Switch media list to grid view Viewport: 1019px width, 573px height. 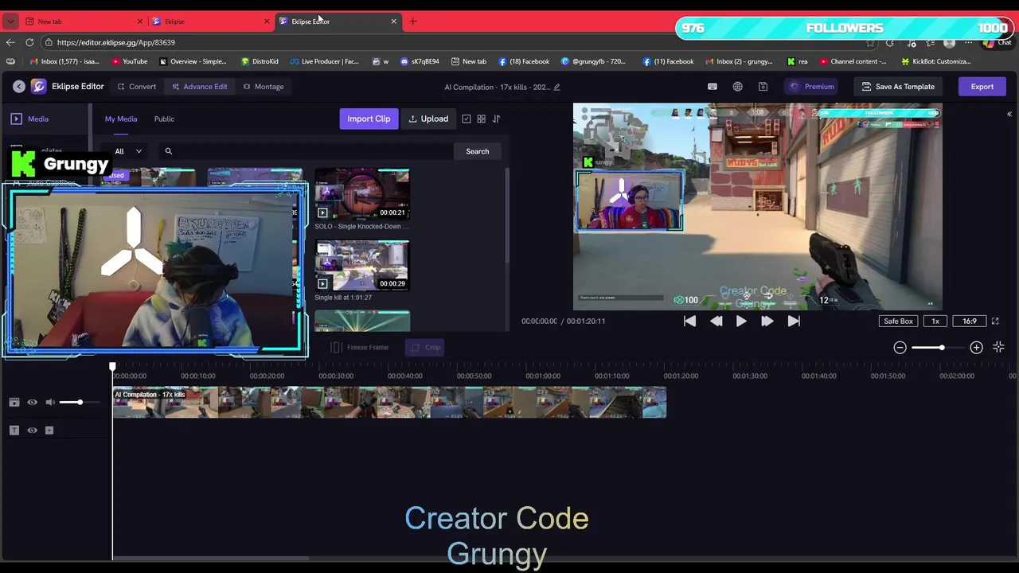coord(481,119)
